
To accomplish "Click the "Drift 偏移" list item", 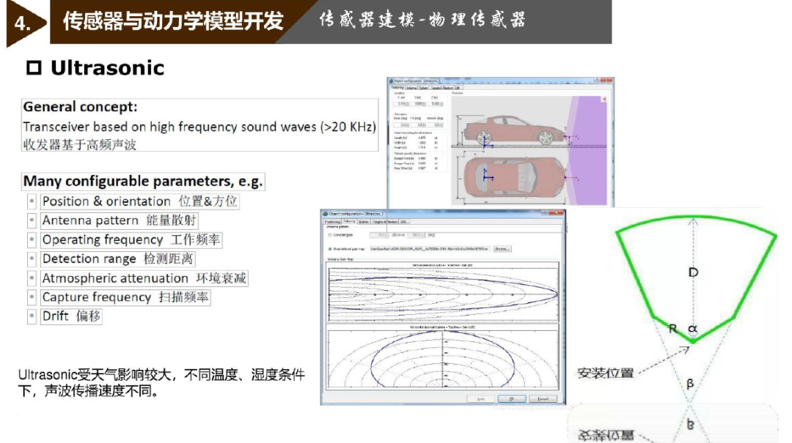I will 71,316.
